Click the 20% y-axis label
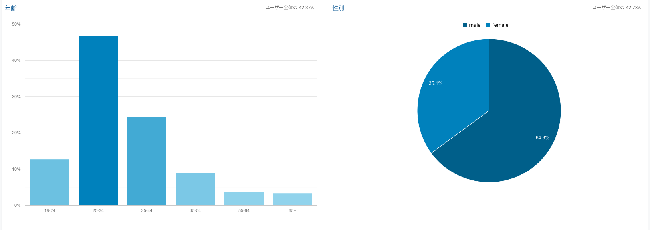The height and width of the screenshot is (230, 650). coord(16,133)
